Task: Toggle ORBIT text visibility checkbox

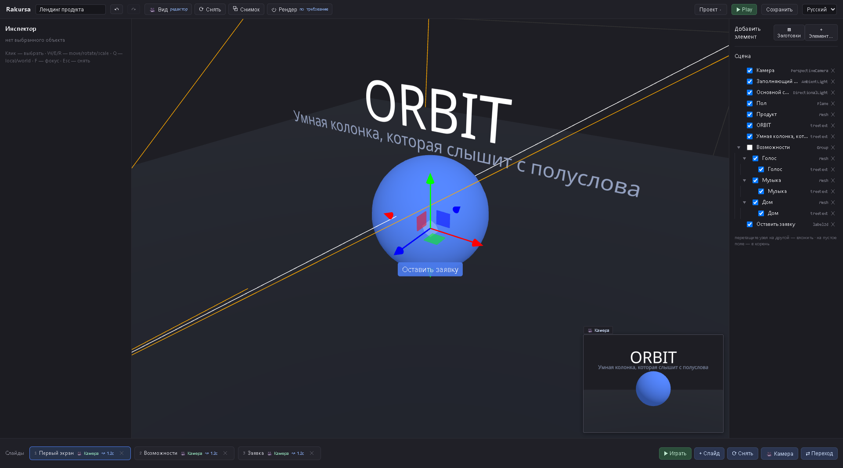Action: 750,126
